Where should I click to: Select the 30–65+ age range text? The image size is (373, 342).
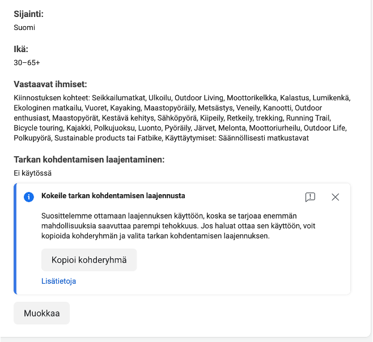point(27,62)
